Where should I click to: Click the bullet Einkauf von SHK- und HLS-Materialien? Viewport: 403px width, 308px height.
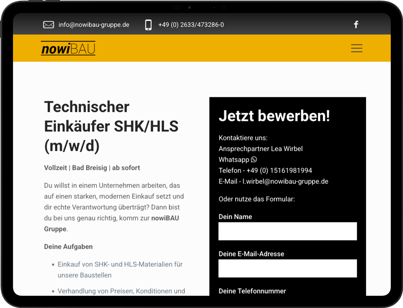[x=120, y=270]
